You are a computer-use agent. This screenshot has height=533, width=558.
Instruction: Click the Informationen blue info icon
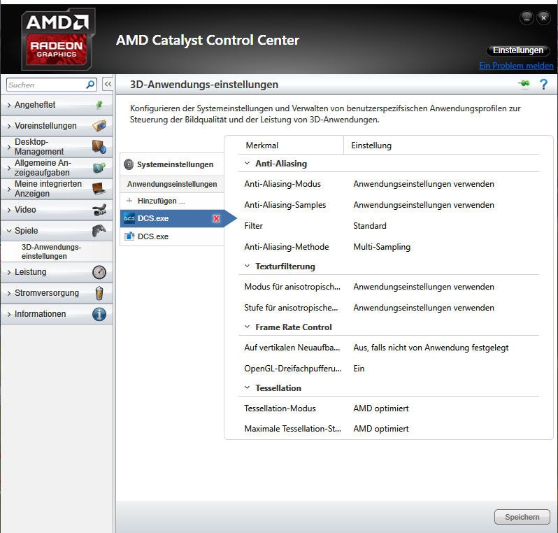(99, 314)
